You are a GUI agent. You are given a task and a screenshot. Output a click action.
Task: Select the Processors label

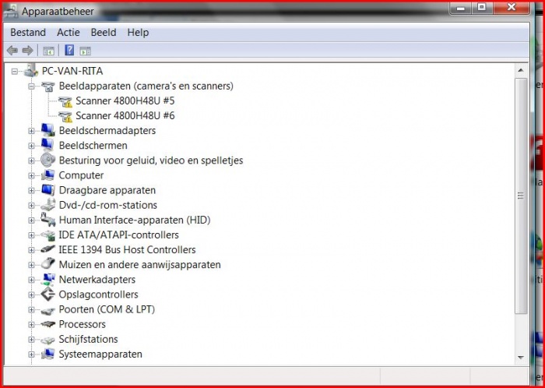click(83, 324)
